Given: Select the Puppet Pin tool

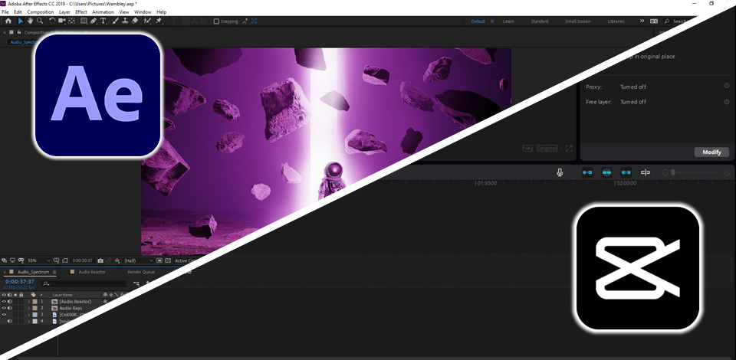Looking at the screenshot, I should pos(159,21).
